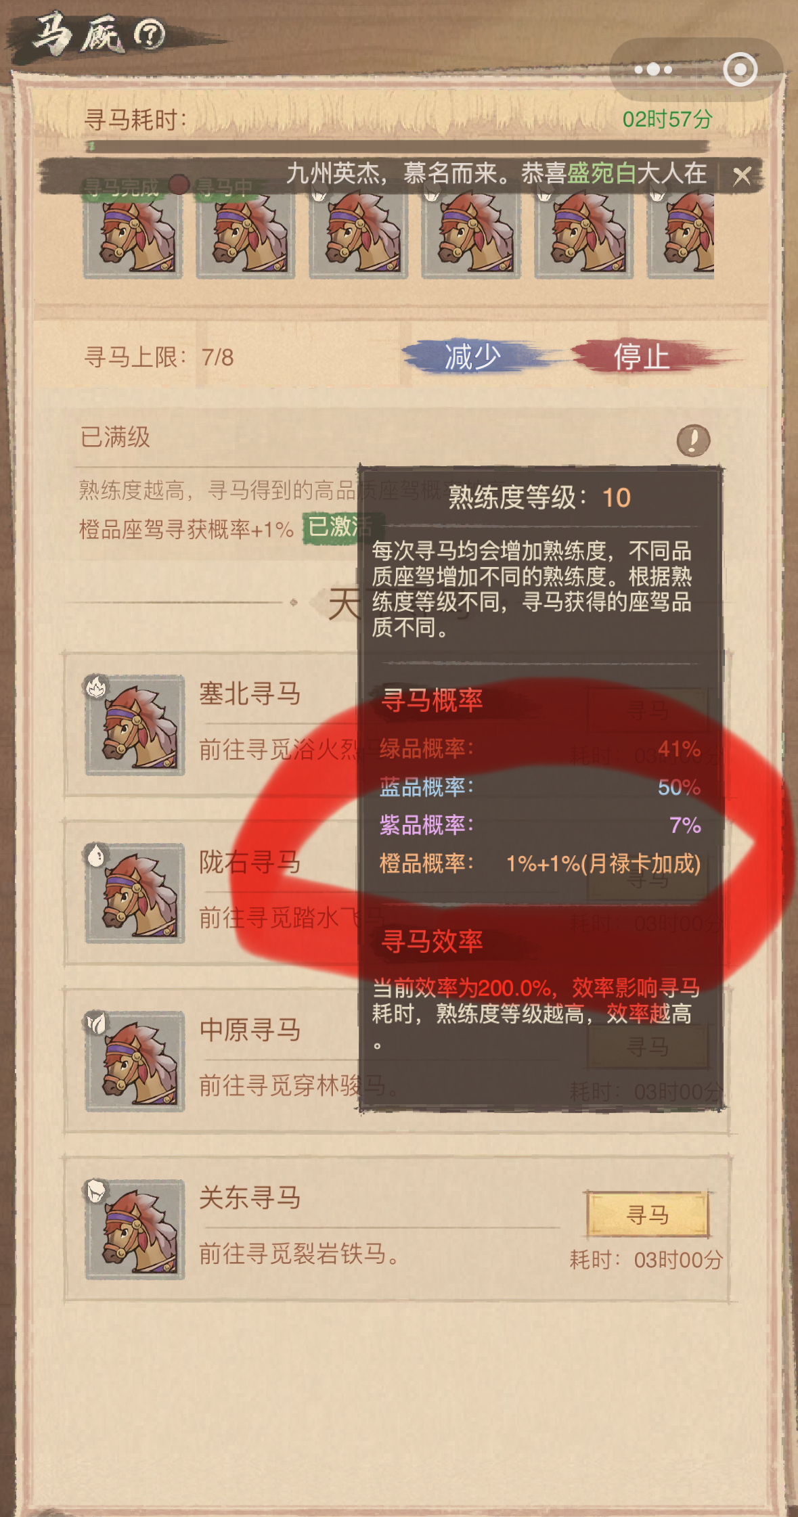Tap the mini-program three dots menu
Image resolution: width=798 pixels, height=1517 pixels.
tap(653, 69)
